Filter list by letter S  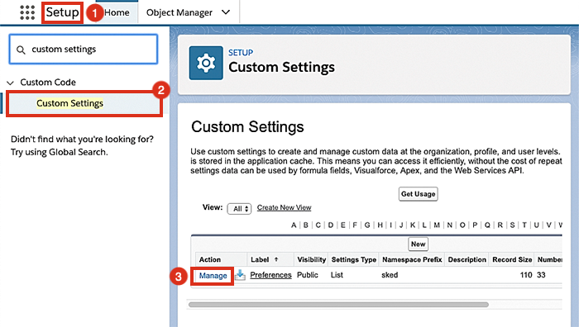[x=512, y=225]
